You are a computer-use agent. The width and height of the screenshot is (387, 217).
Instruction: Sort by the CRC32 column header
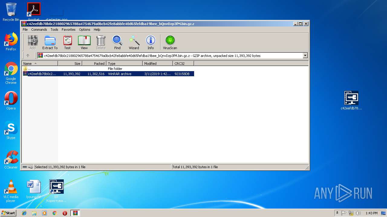[x=183, y=64]
